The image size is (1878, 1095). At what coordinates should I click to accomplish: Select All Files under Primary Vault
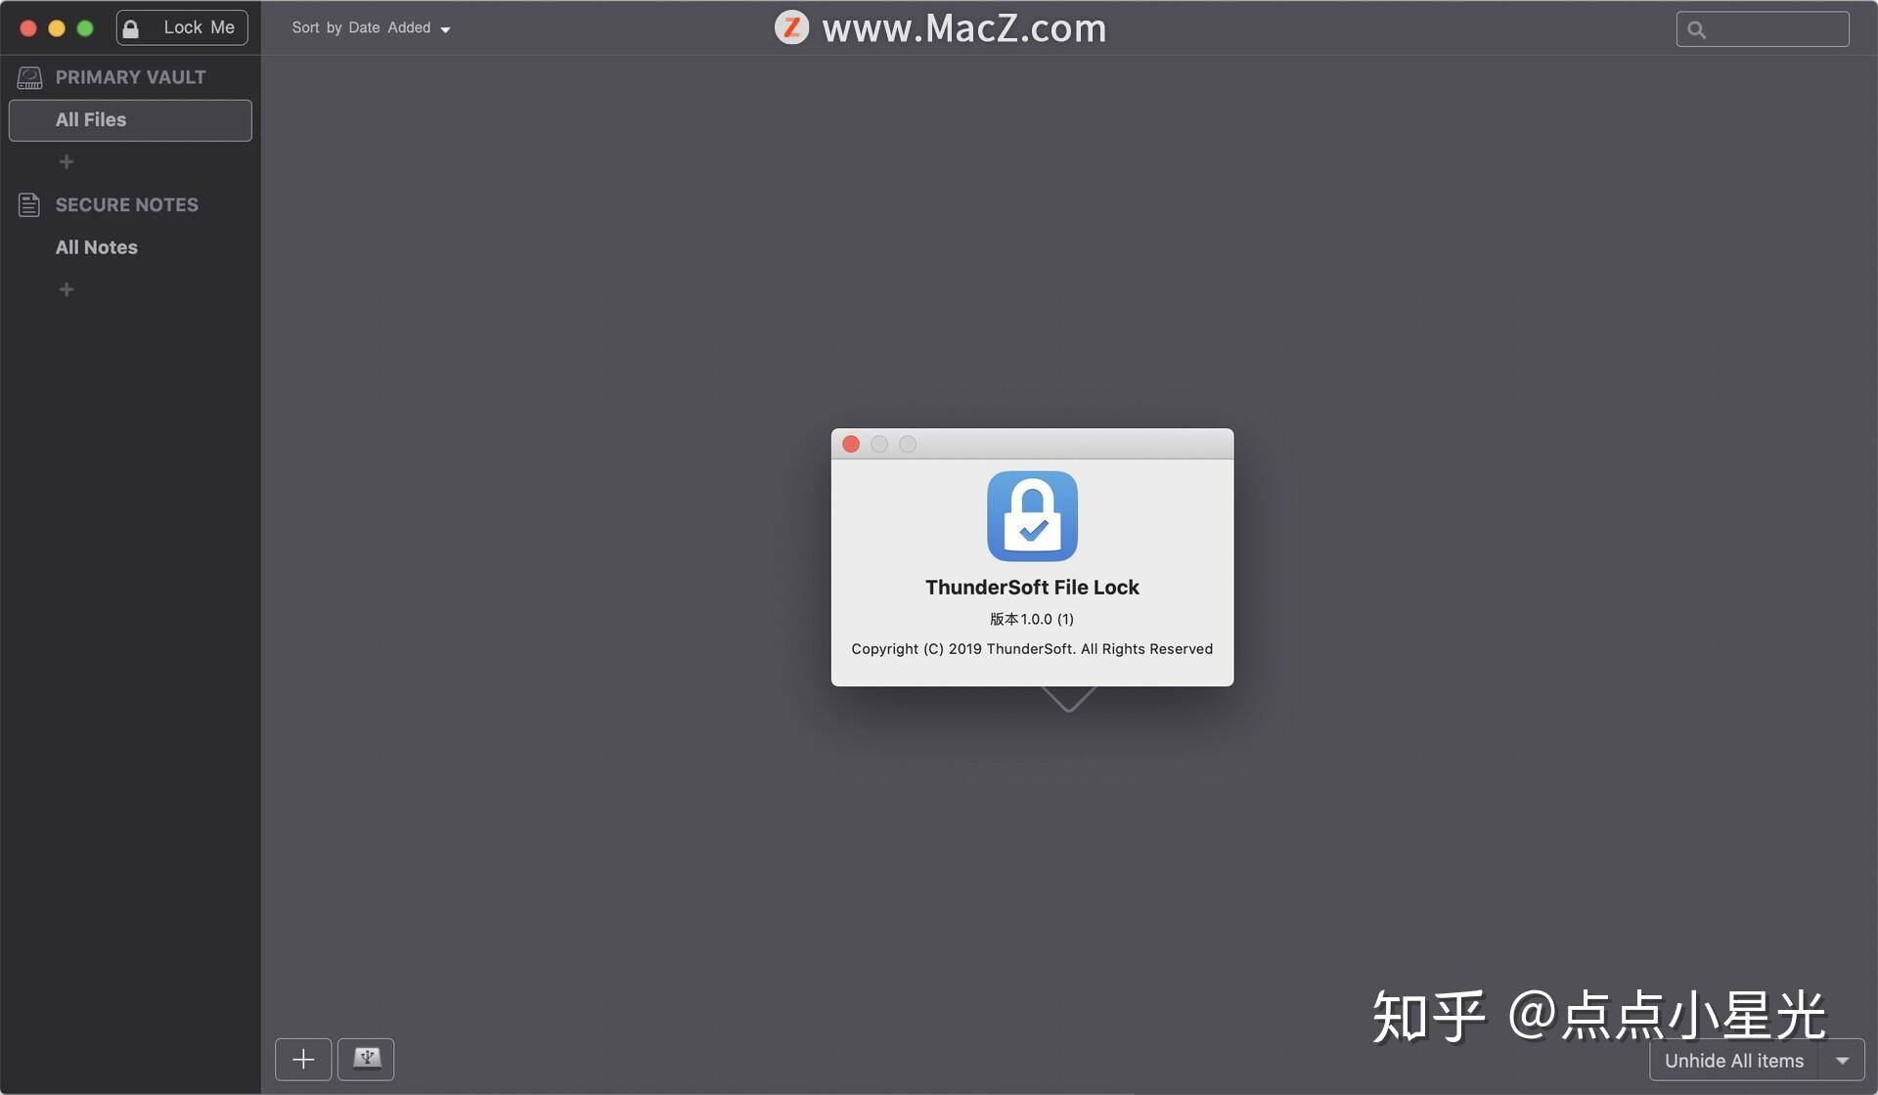point(129,118)
